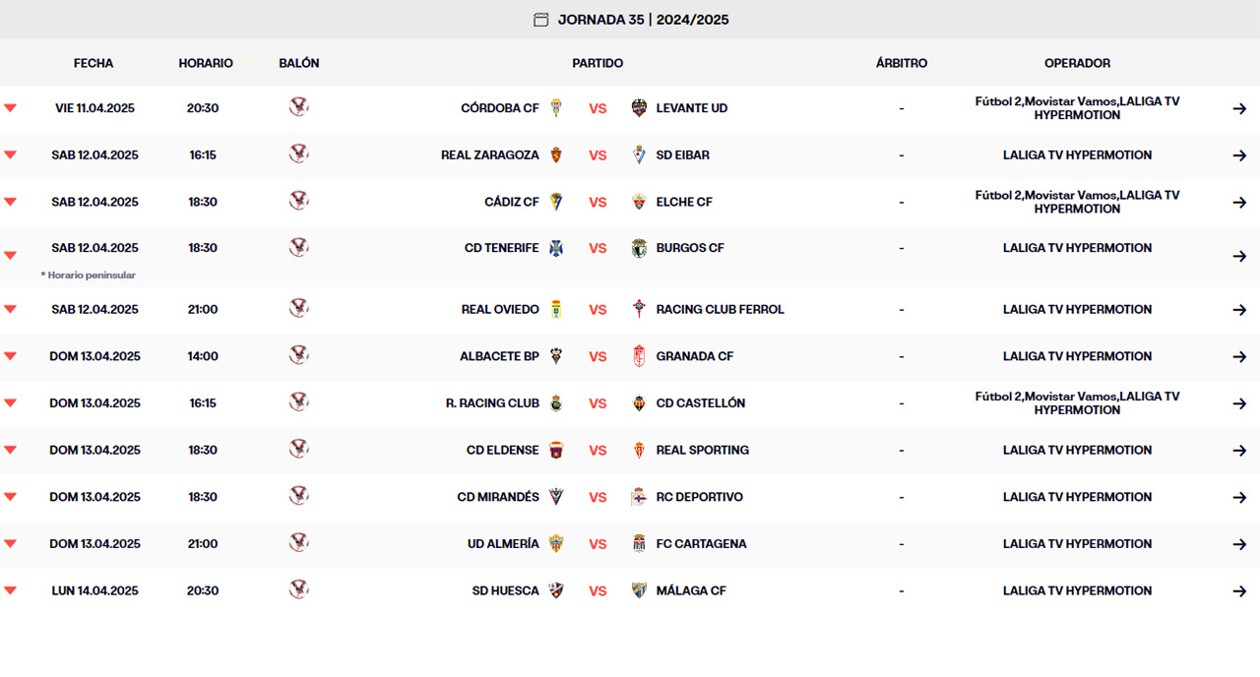The height and width of the screenshot is (677, 1260).
Task: Go to CD Eldense vs Real Sporting details
Action: (1239, 451)
